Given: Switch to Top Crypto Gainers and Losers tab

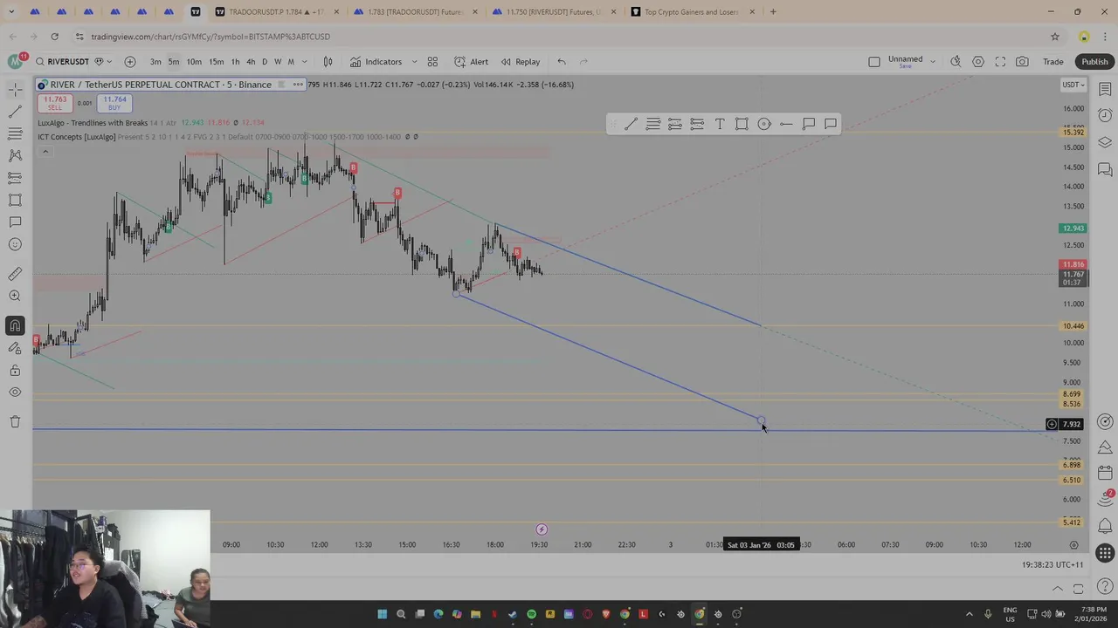Looking at the screenshot, I should click(693, 12).
